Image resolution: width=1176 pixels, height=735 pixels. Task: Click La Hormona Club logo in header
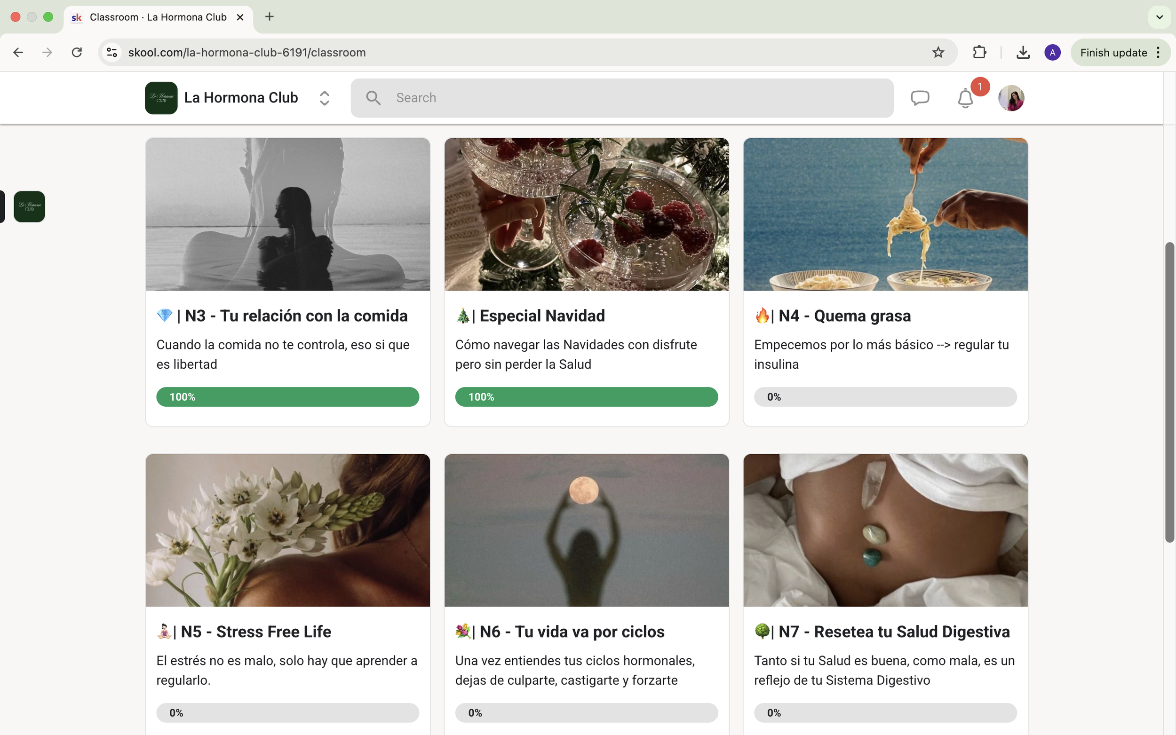click(161, 98)
